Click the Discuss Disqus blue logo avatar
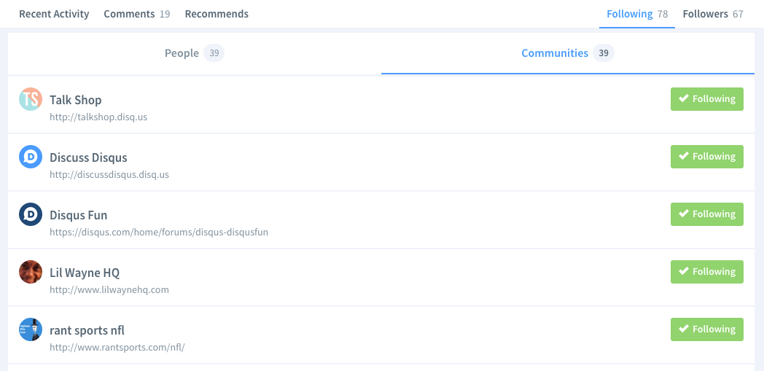This screenshot has height=371, width=764. click(x=31, y=157)
